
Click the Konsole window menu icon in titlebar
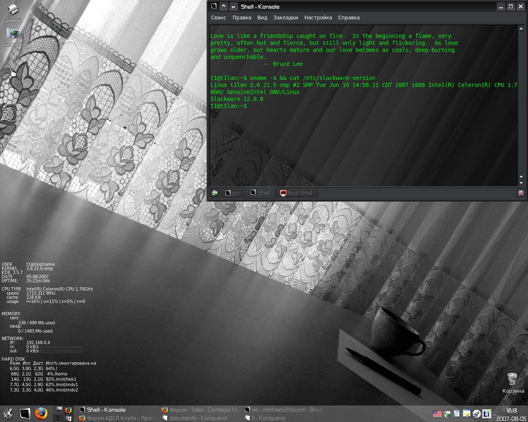pyautogui.click(x=213, y=6)
